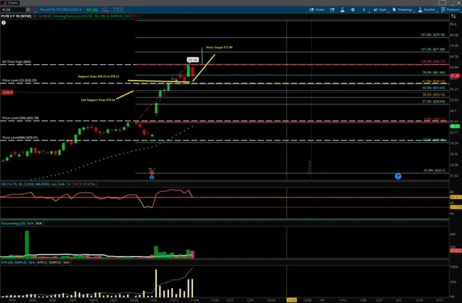
Task: Click the PLTR 3 Y 1D [NYSE] chart label
Action: pos(16,16)
